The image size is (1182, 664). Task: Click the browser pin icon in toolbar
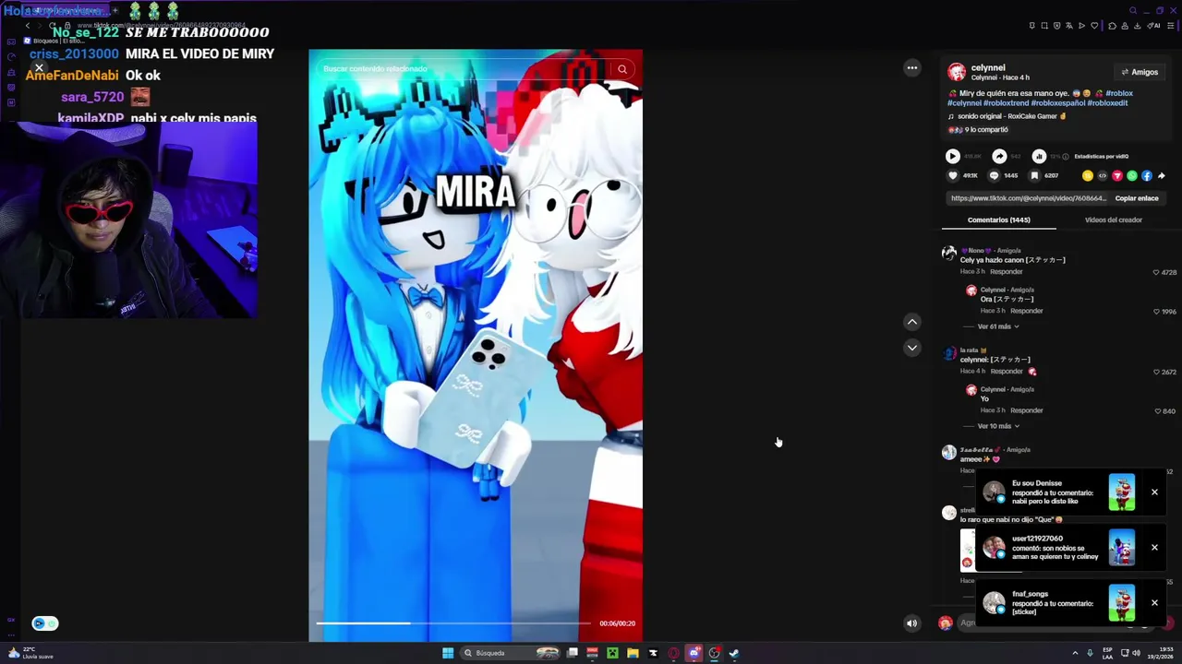pyautogui.click(x=1031, y=26)
